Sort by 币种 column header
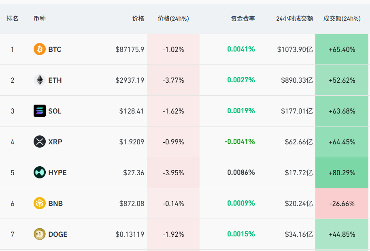This screenshot has width=370, height=251. point(40,19)
